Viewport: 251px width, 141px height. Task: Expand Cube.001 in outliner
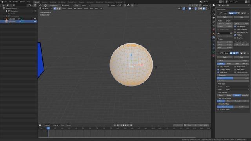click(4, 19)
